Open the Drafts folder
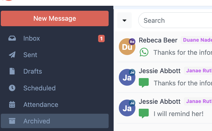 coord(33,71)
